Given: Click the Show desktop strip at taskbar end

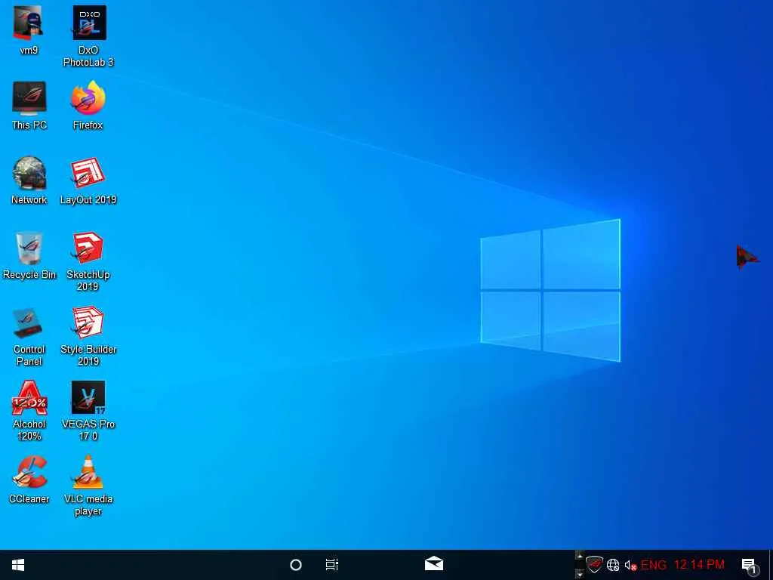Looking at the screenshot, I should pyautogui.click(x=771, y=565).
